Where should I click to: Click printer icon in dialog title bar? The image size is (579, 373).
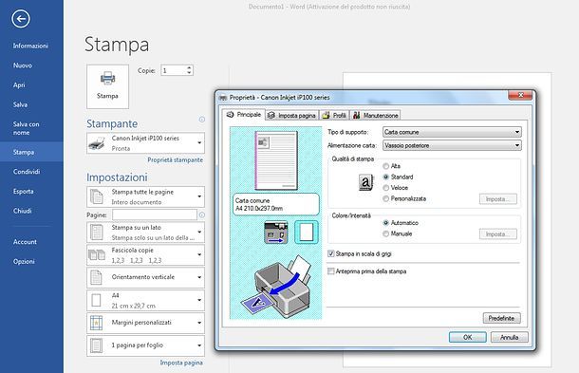click(x=223, y=98)
